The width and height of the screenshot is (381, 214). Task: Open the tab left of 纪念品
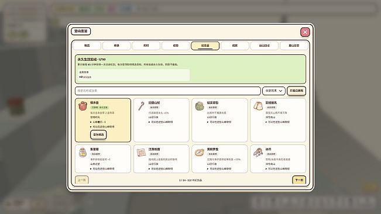176,46
